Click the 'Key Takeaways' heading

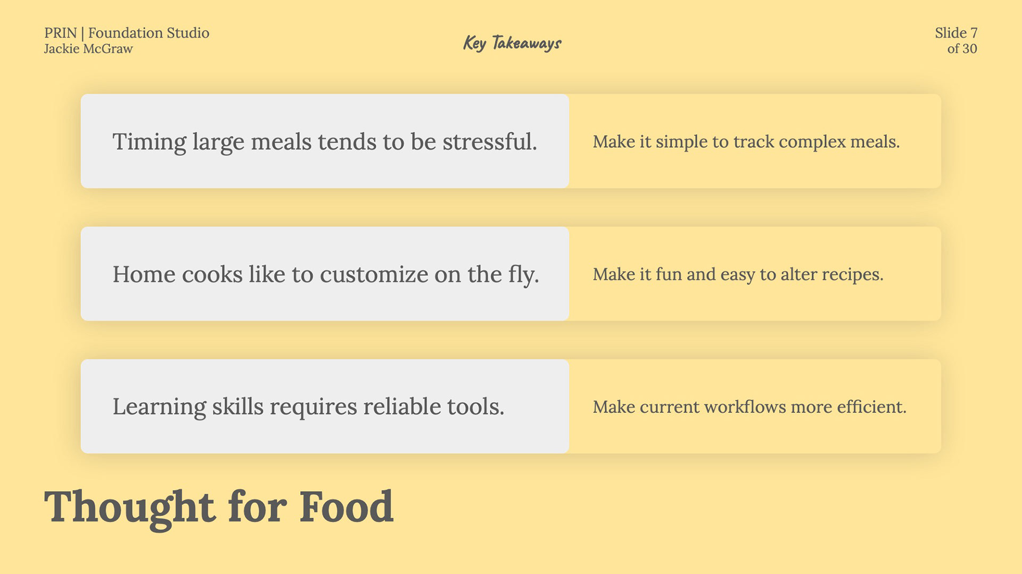512,43
